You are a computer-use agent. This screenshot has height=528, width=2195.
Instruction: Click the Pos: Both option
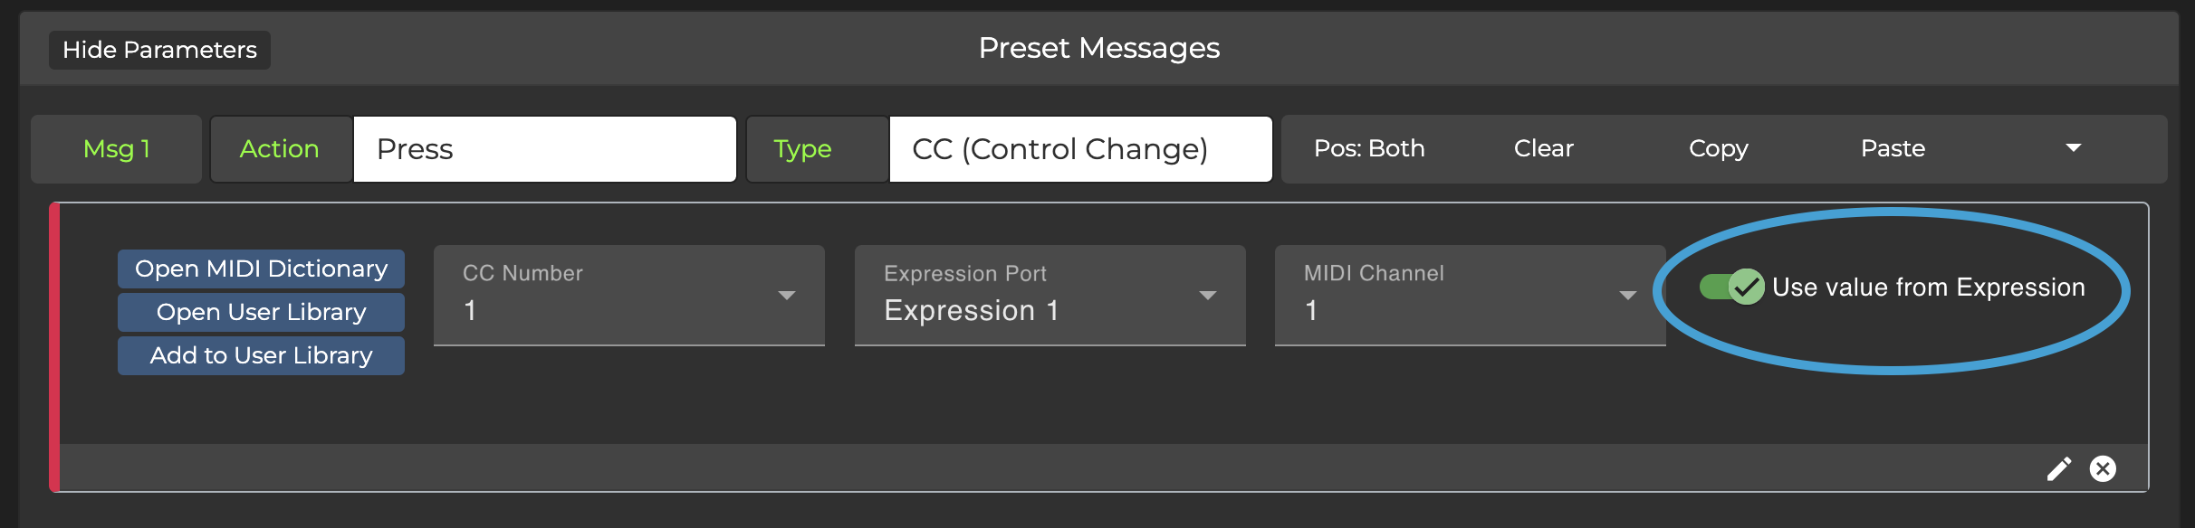pyautogui.click(x=1369, y=148)
